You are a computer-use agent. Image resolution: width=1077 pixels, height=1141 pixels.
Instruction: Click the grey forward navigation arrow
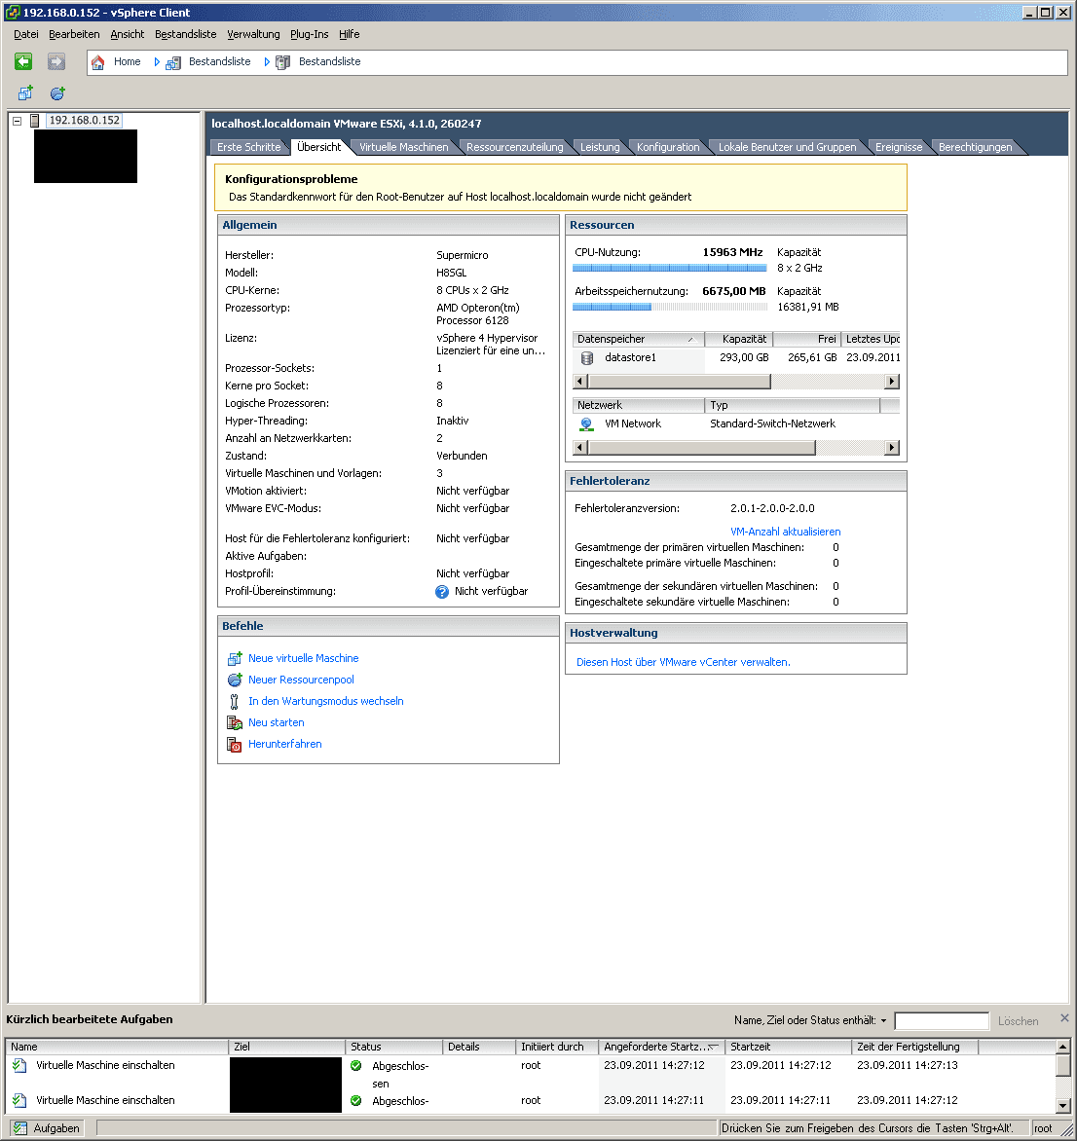click(x=56, y=62)
